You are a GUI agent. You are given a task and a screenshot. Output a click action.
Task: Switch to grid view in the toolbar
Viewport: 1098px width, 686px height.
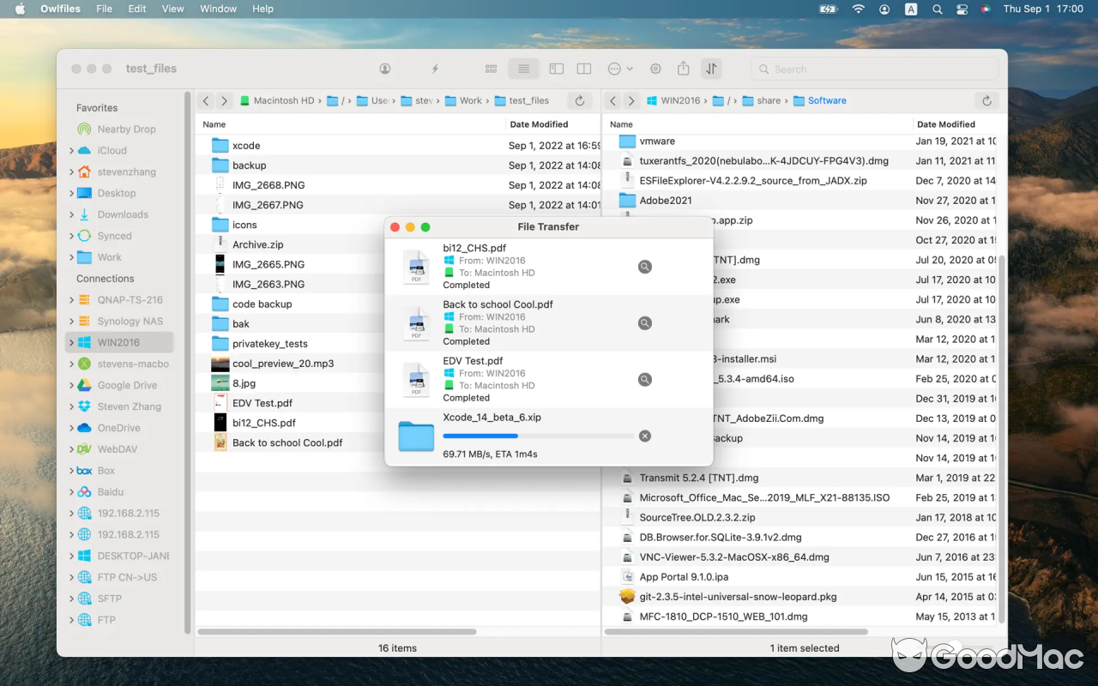point(491,68)
